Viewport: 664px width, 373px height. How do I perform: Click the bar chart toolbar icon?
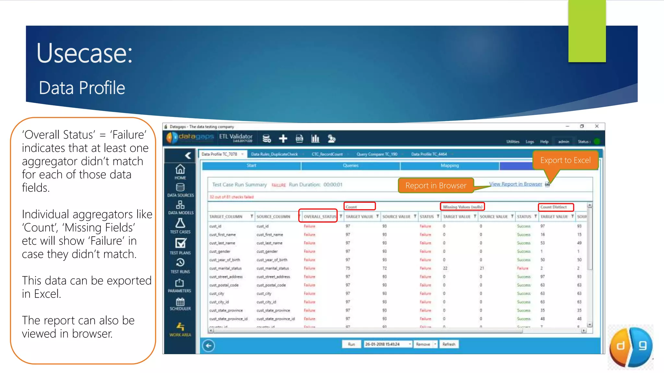click(x=315, y=139)
